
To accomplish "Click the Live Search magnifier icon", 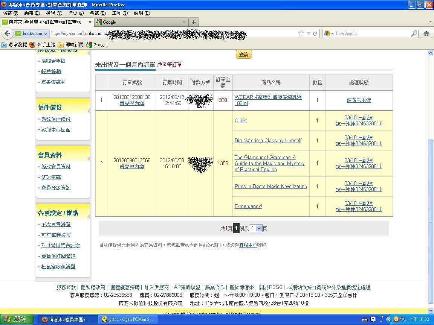I will click(x=414, y=33).
